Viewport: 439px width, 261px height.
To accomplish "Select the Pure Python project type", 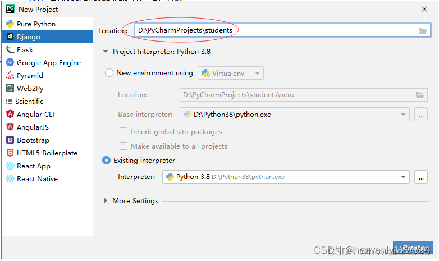I will pos(47,24).
